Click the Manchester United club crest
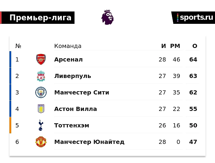The image size is (215, 163). (x=41, y=142)
